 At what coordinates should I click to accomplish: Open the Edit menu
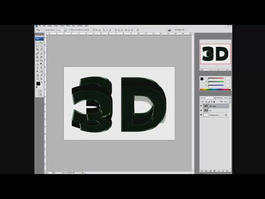tap(44, 26)
